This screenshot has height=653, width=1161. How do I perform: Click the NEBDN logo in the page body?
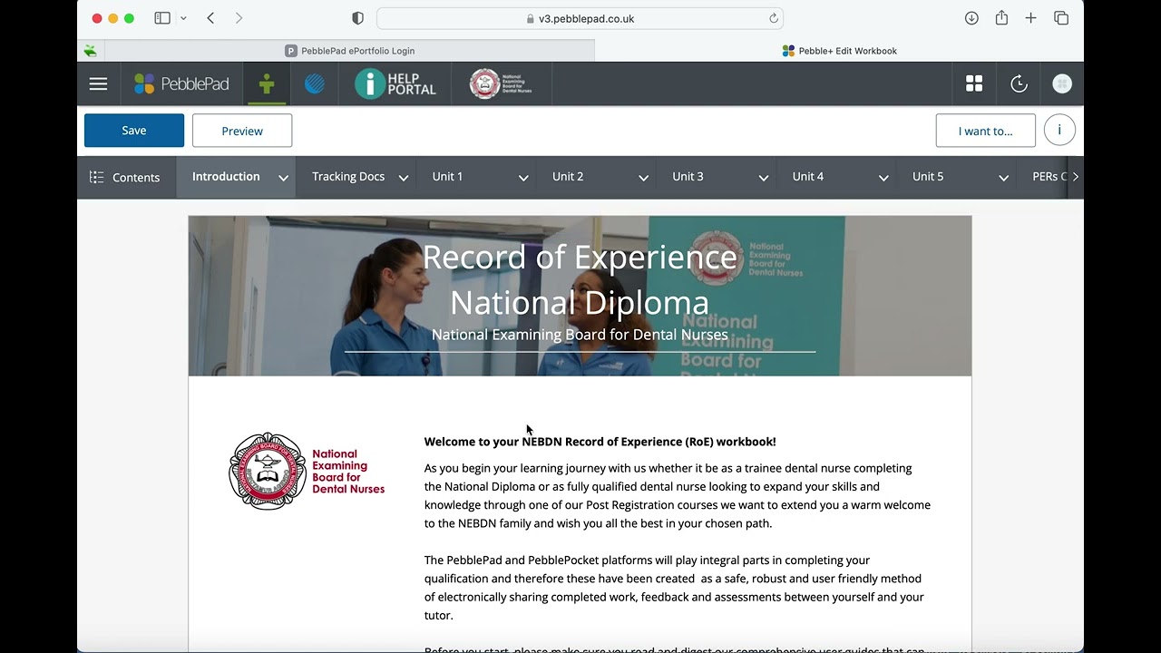[x=307, y=471]
